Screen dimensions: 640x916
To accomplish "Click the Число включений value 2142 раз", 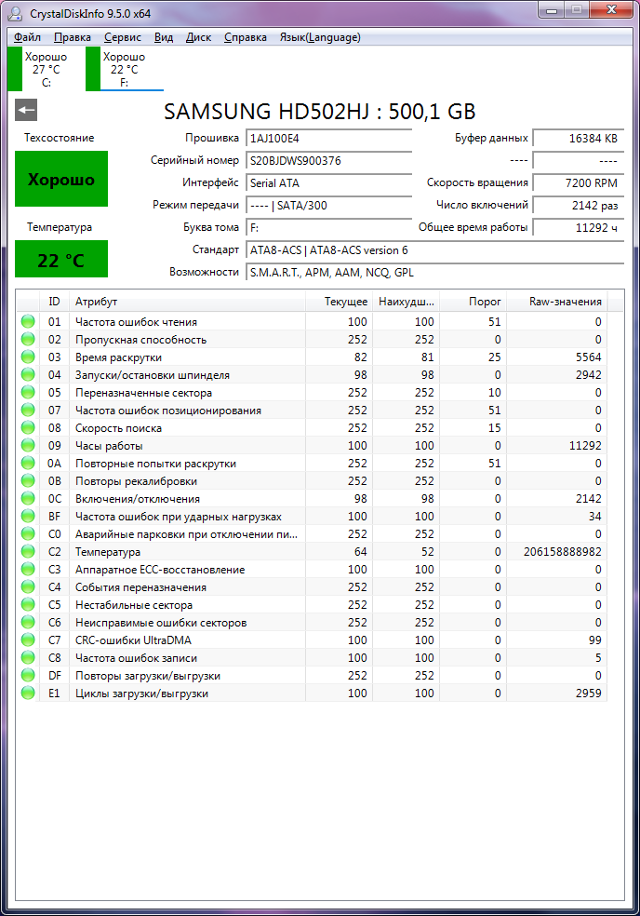I will click(x=579, y=205).
